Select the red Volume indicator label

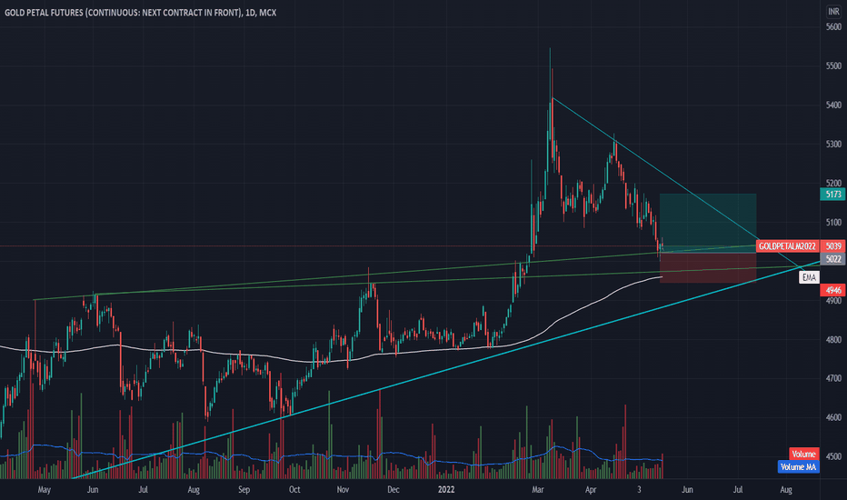(x=803, y=454)
